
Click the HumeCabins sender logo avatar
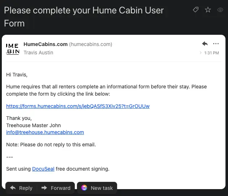click(x=13, y=49)
